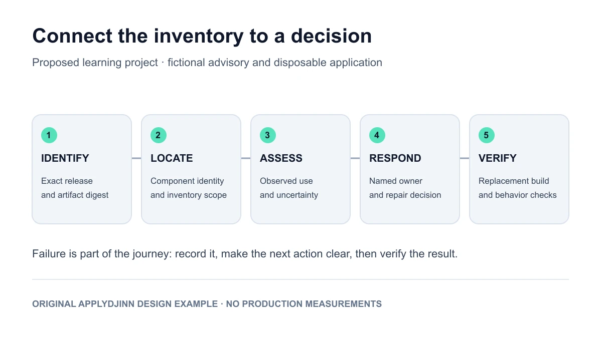Image resolution: width=602 pixels, height=338 pixels.
Task: Click 'Named owner' text in RESPOND card
Action: click(x=396, y=181)
